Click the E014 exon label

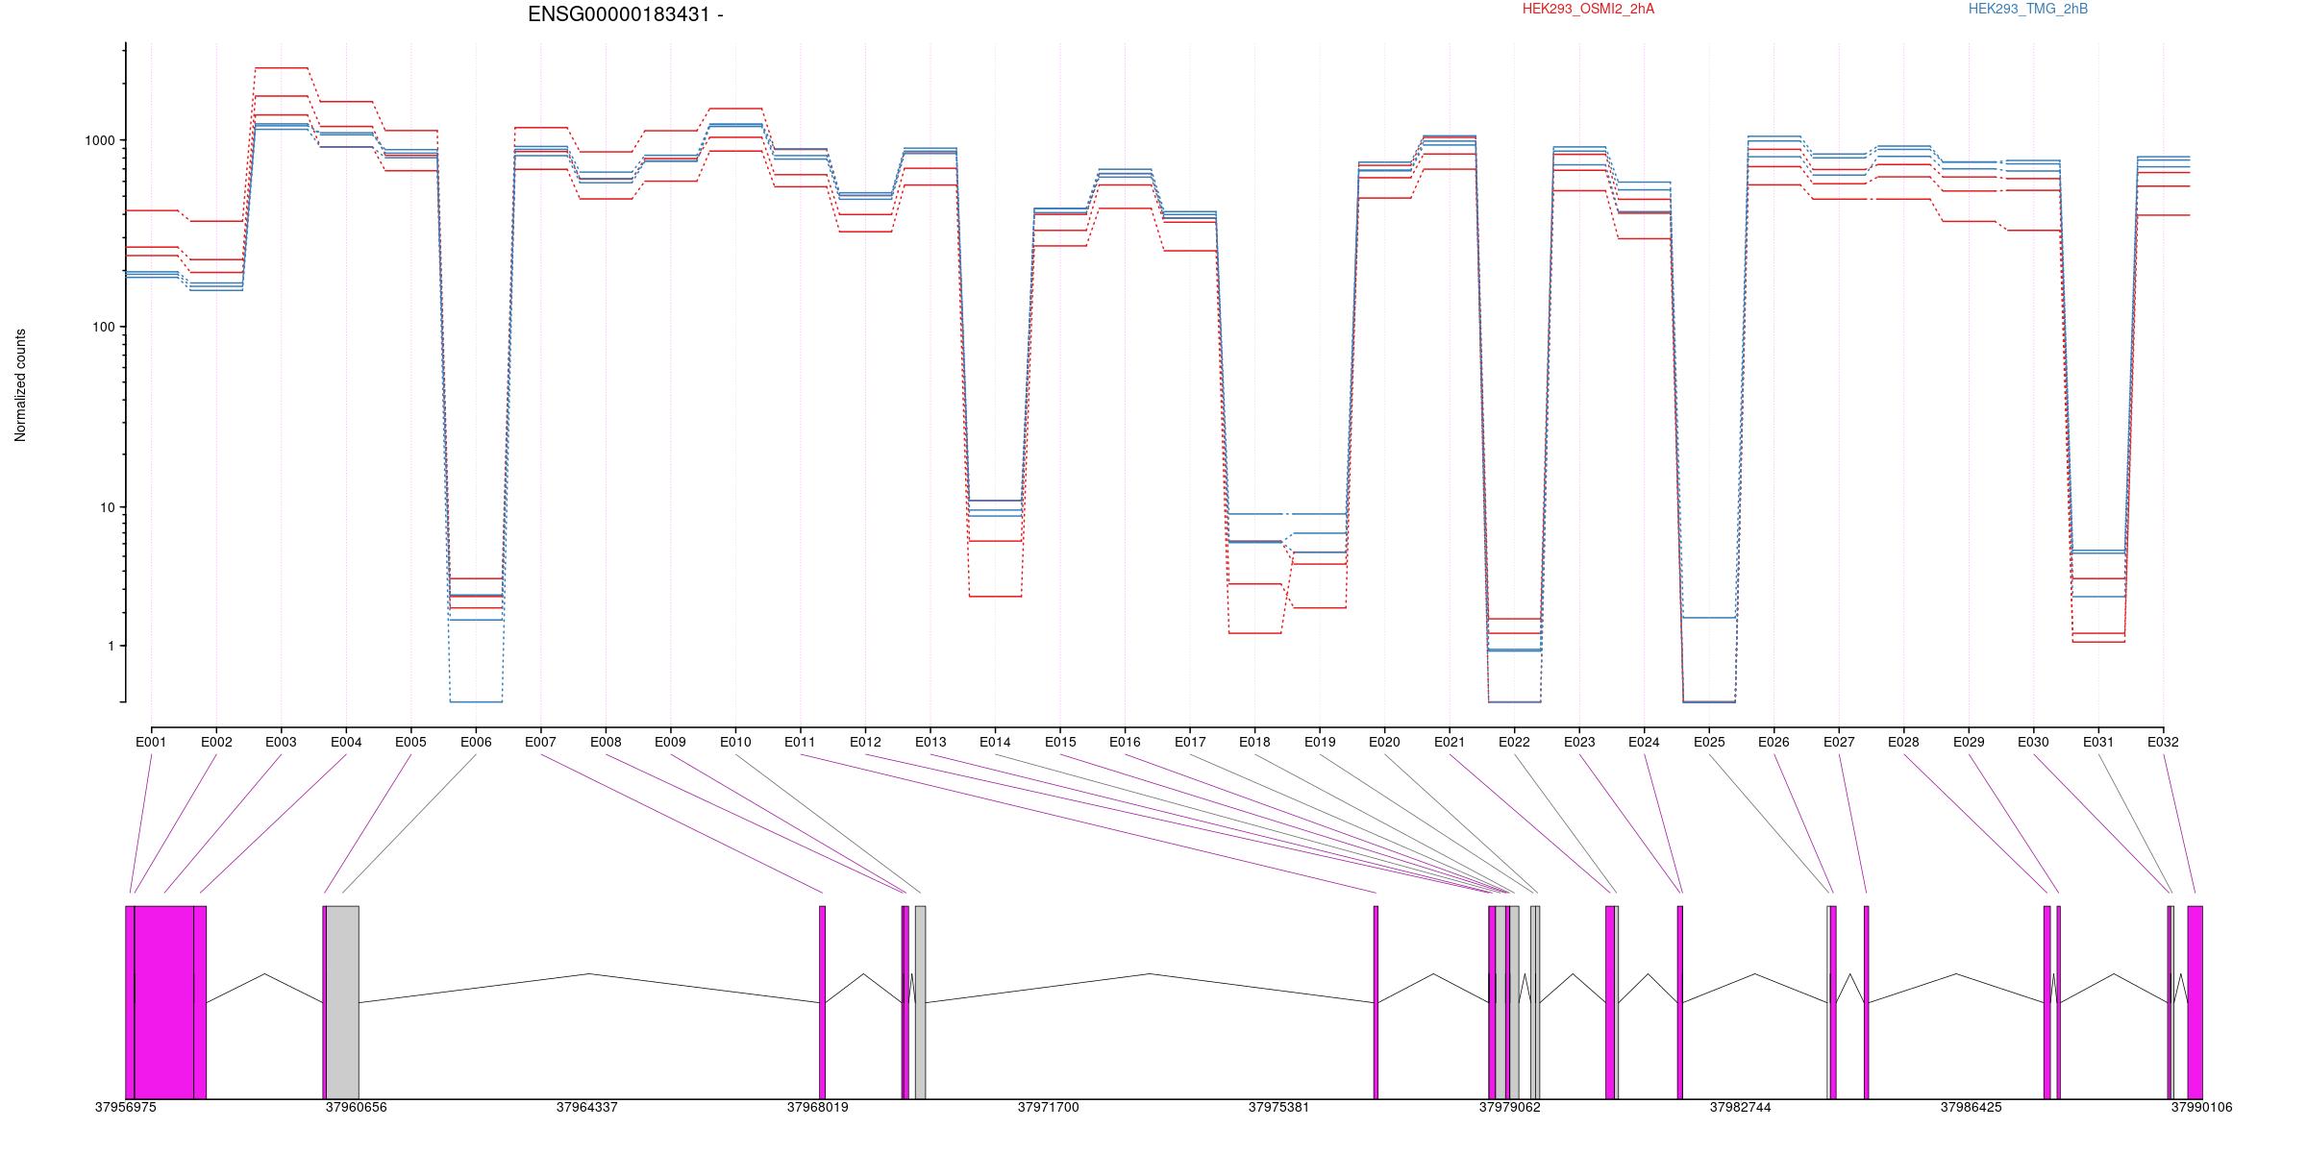(995, 742)
